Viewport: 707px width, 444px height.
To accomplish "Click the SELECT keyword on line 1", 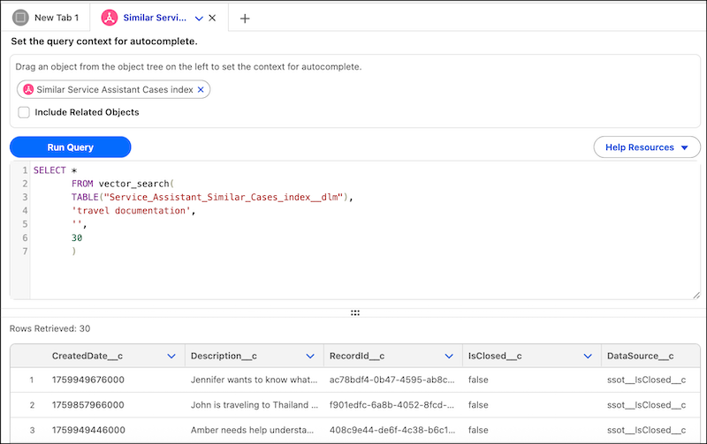I will tap(49, 170).
